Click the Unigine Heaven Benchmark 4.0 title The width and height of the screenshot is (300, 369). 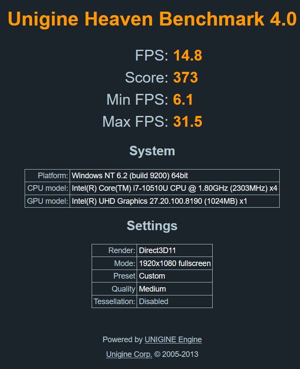152,19
